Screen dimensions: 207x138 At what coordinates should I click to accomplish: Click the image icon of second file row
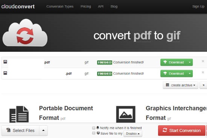click(x=5, y=73)
